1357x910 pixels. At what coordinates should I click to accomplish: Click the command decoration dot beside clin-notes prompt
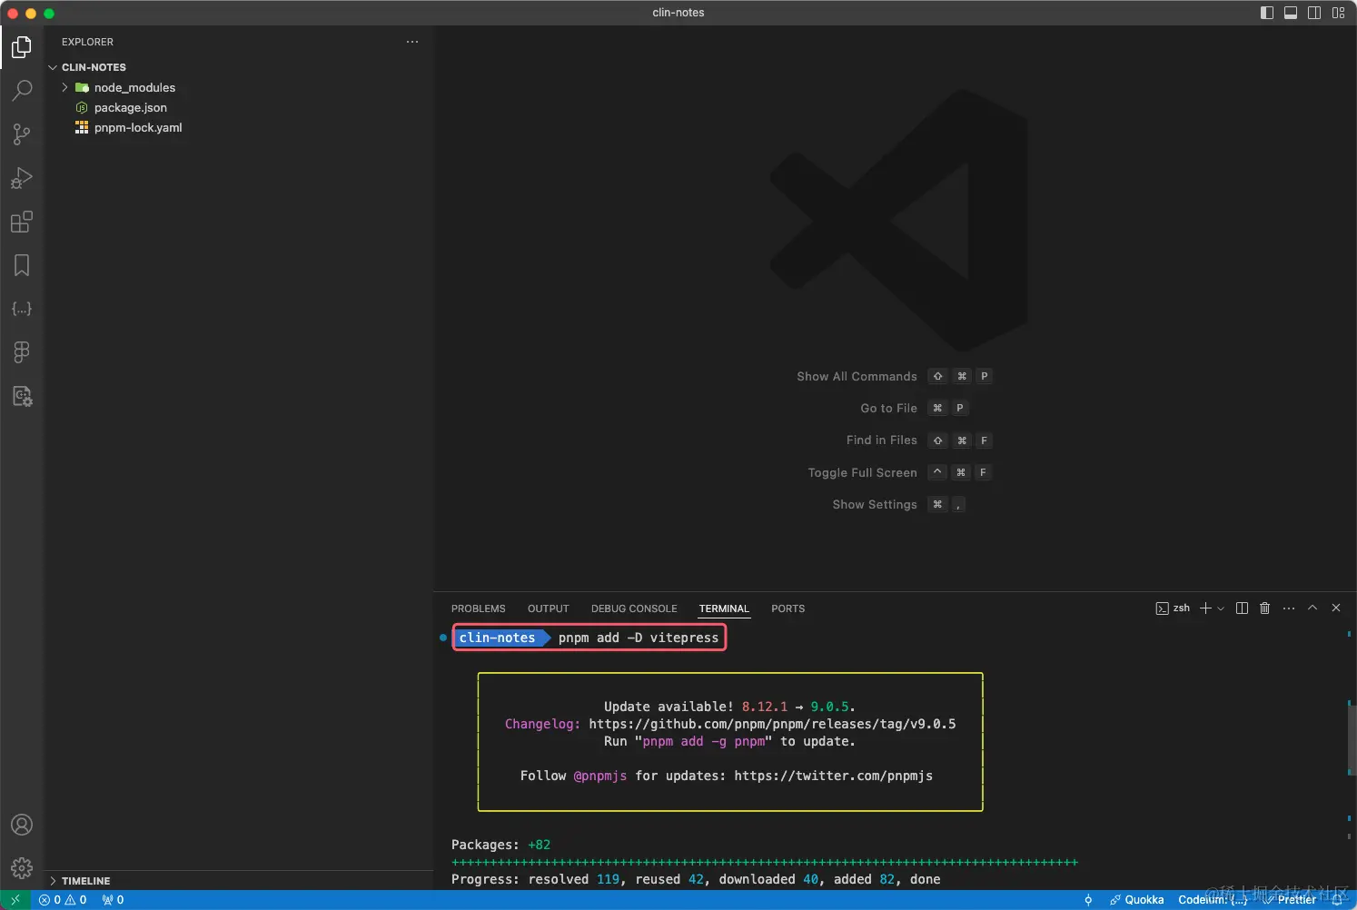(x=443, y=638)
